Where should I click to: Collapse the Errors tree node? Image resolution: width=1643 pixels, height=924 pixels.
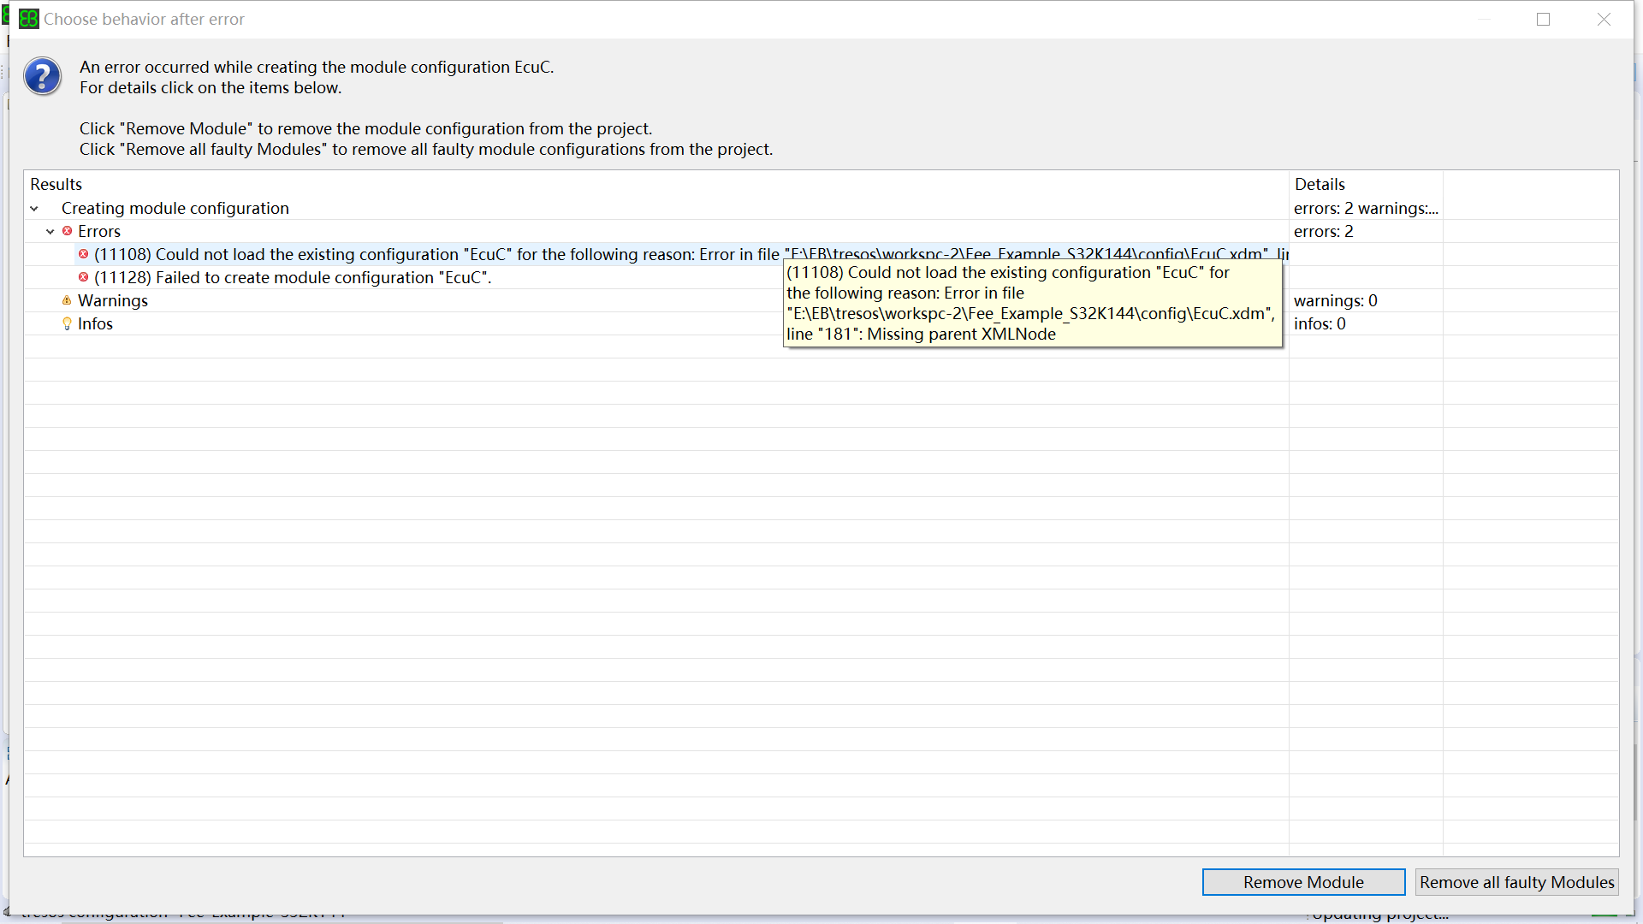[50, 231]
